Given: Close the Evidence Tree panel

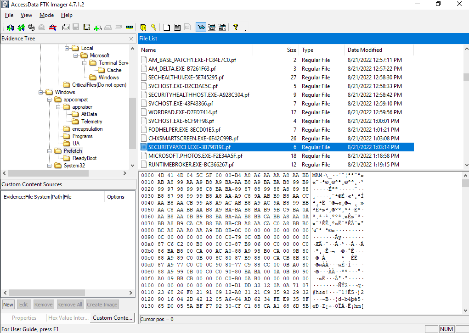Looking at the screenshot, I should click(x=131, y=39).
